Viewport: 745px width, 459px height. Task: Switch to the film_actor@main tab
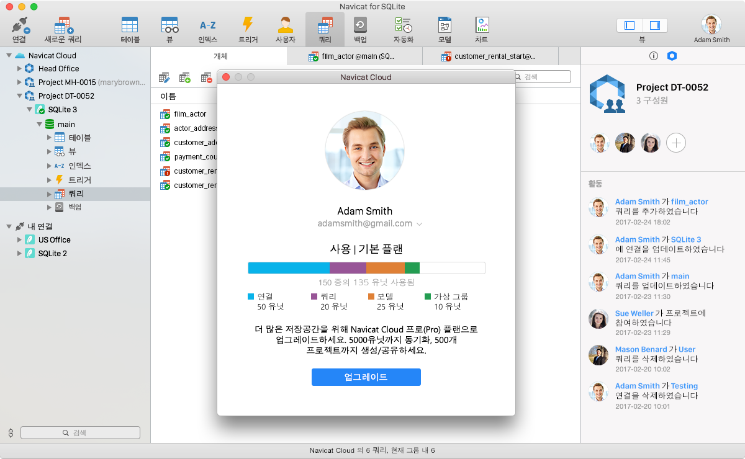pos(354,55)
